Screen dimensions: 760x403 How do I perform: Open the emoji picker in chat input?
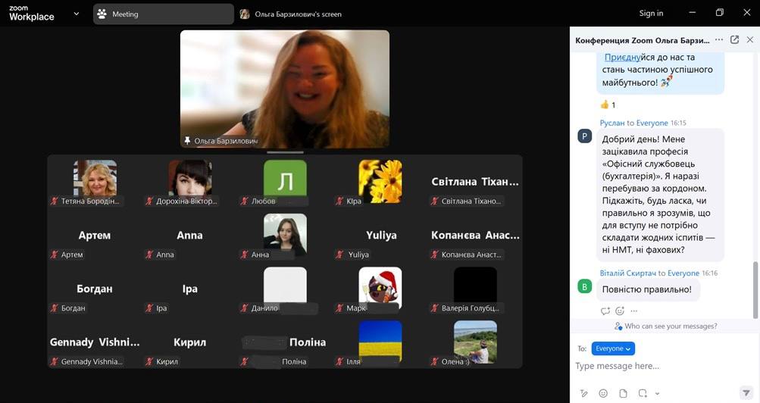(603, 393)
